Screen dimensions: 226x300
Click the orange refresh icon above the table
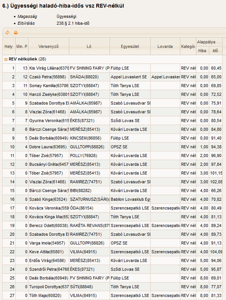pos(8,33)
